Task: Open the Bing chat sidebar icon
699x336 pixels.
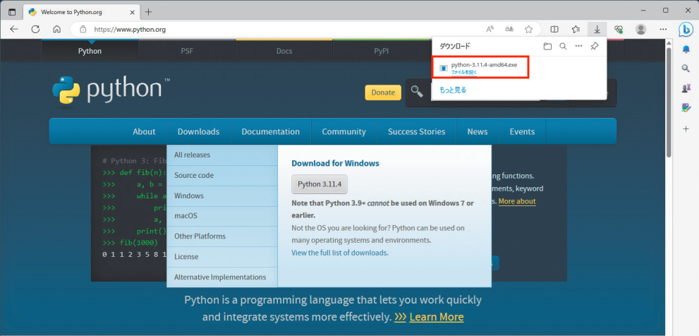Action: click(685, 30)
